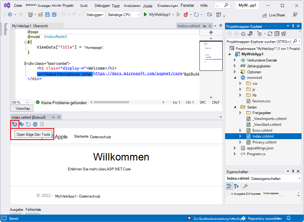Click the Vorschau button
The width and height of the screenshot is (304, 222).
[x=21, y=108]
